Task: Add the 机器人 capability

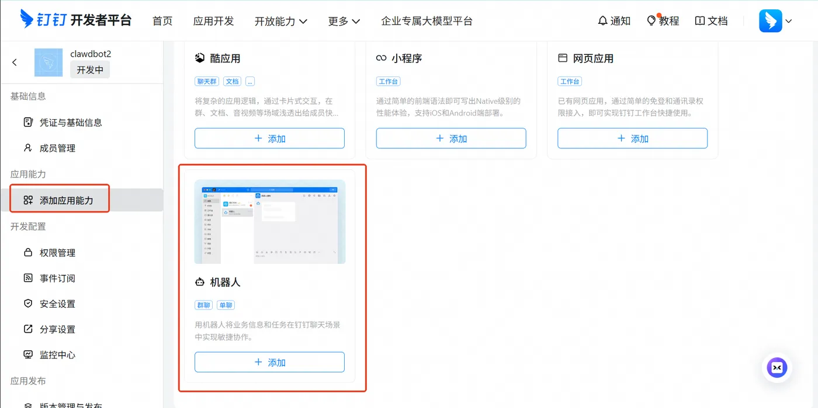Action: [x=269, y=362]
